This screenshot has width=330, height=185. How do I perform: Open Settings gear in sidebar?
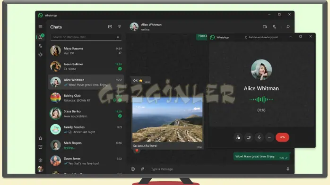(x=40, y=160)
